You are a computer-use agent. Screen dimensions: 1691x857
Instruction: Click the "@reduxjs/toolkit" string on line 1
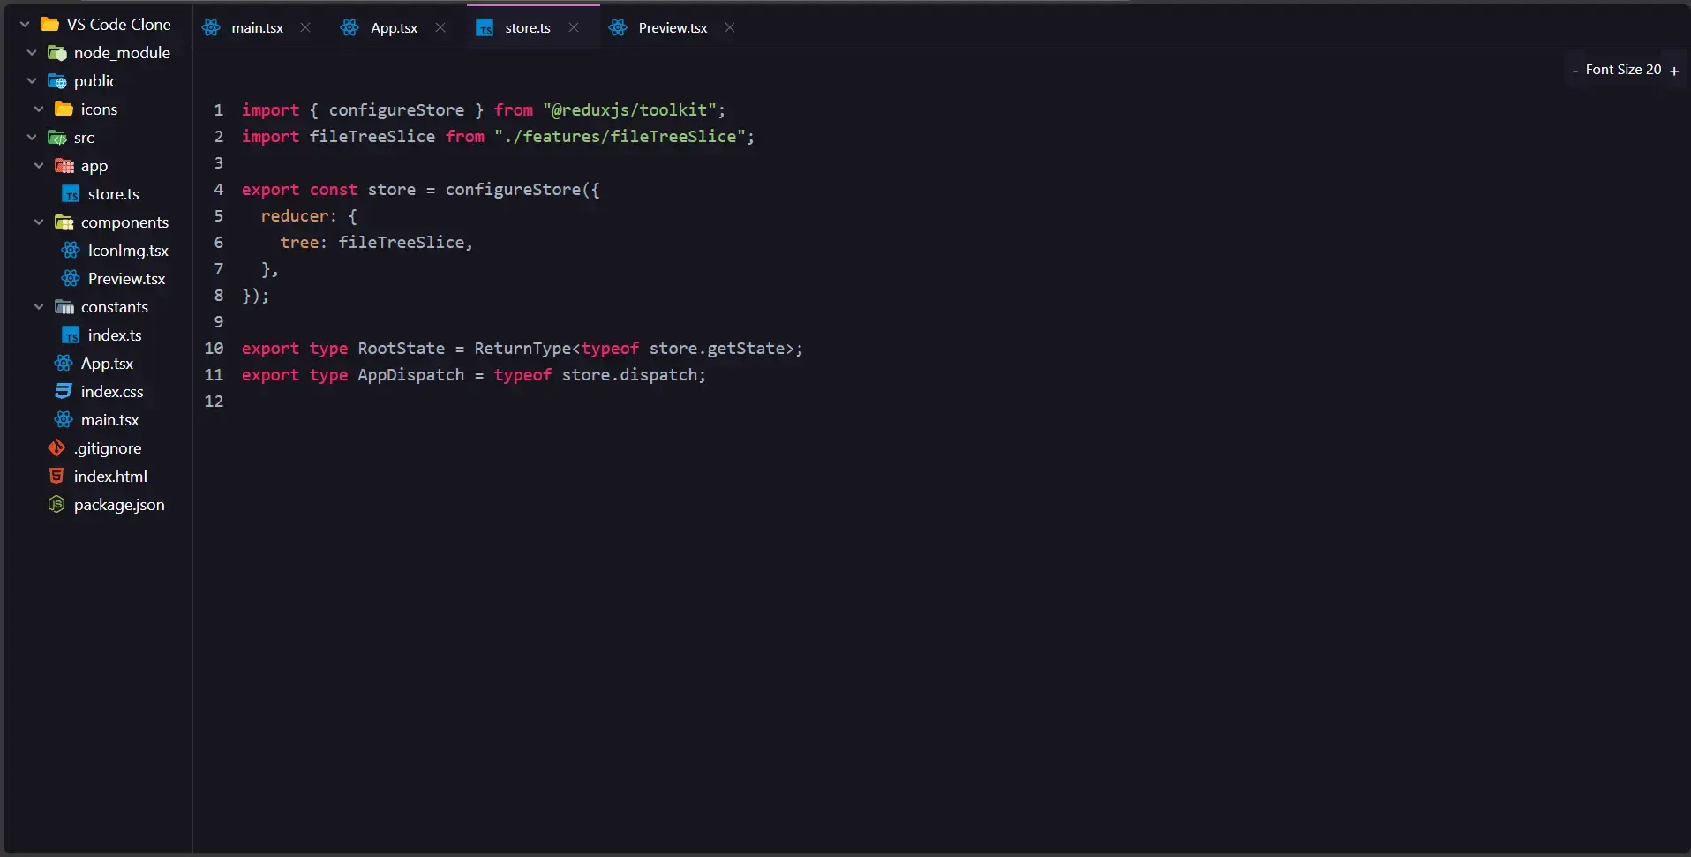629,110
